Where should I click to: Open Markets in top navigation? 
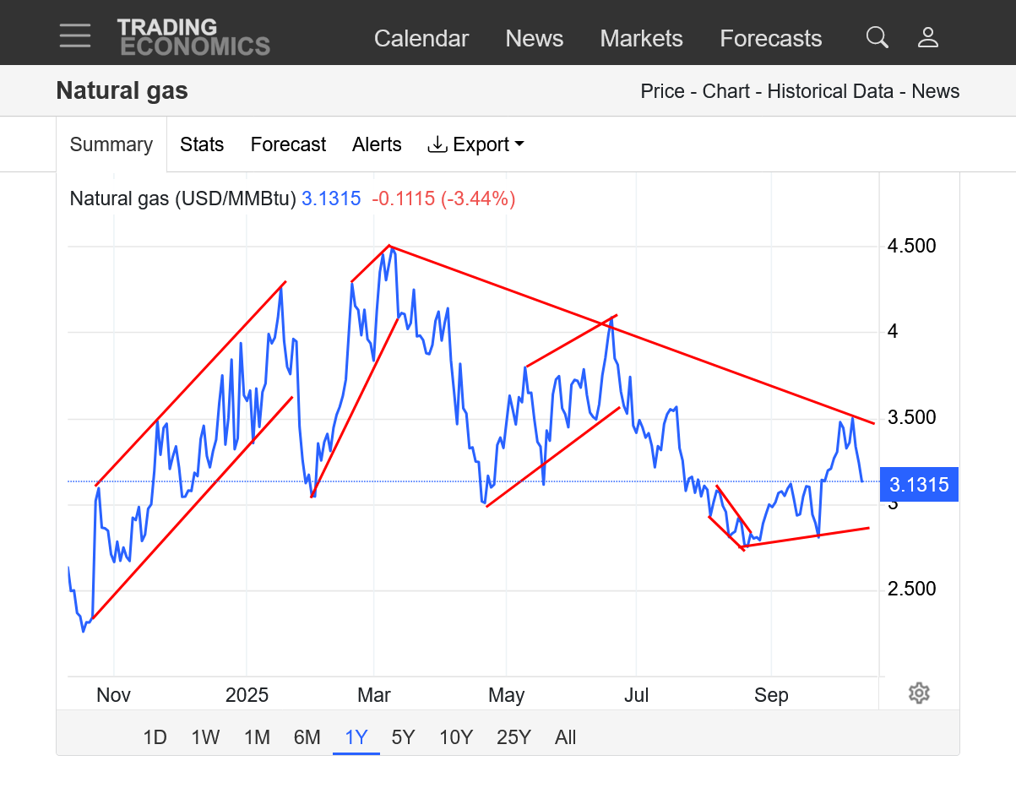click(641, 39)
